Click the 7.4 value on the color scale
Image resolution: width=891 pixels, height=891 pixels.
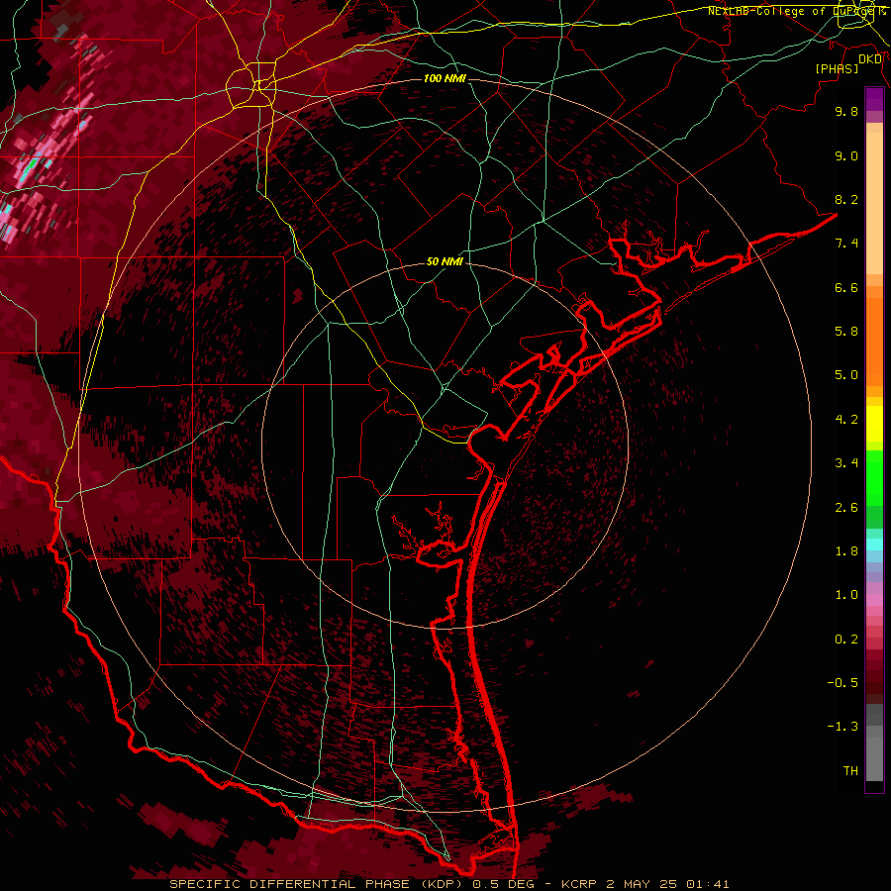(846, 244)
